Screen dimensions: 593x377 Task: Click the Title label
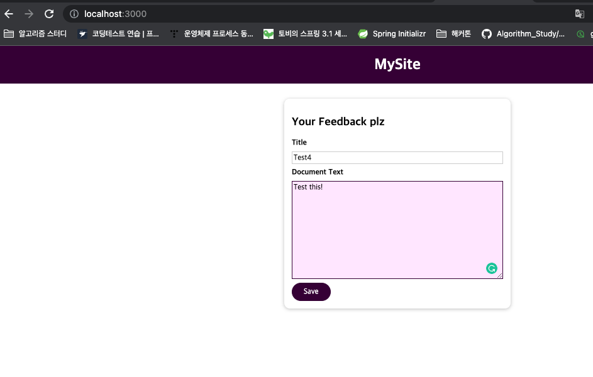(299, 143)
